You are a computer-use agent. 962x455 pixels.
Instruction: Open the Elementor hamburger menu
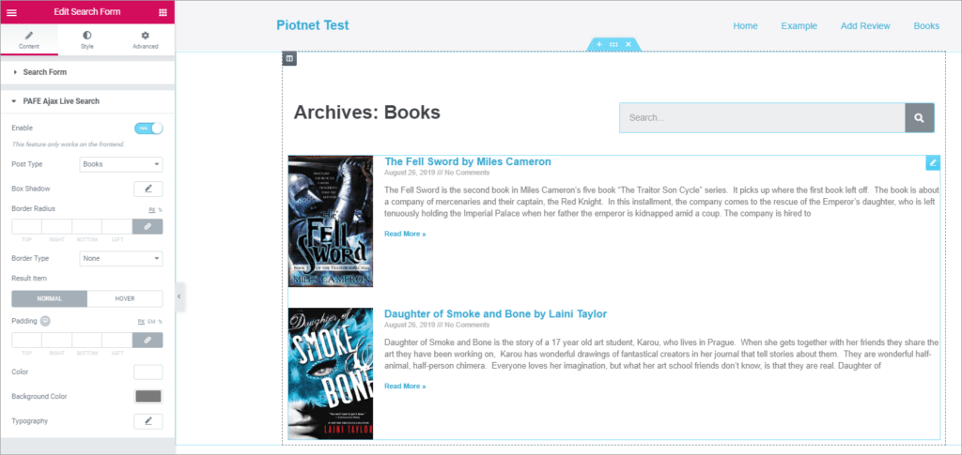pyautogui.click(x=11, y=12)
